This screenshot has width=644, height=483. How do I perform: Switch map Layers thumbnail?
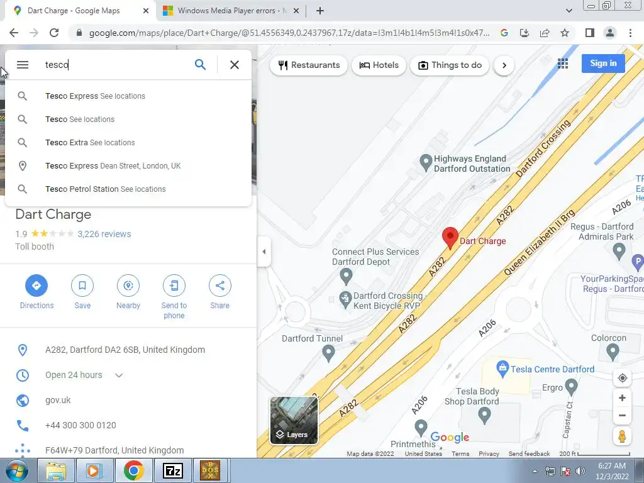click(294, 421)
